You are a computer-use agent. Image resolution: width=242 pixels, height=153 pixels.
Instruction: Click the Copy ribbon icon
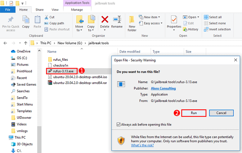pyautogui.click(x=26, y=20)
